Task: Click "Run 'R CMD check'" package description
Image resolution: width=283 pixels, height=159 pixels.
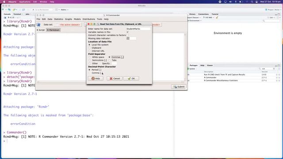Action: click(225, 75)
